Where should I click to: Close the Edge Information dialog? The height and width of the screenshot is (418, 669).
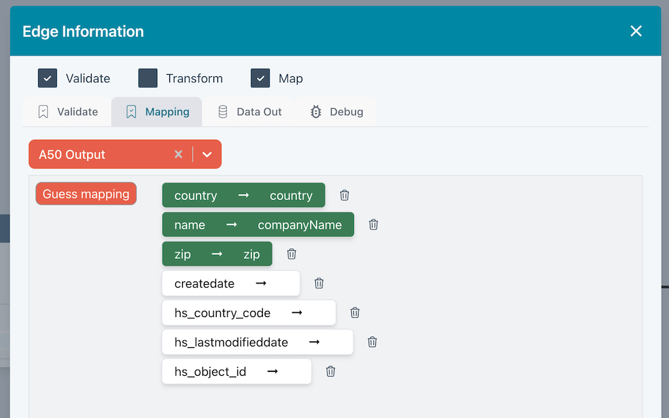[636, 31]
